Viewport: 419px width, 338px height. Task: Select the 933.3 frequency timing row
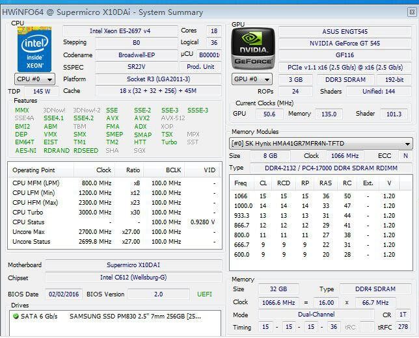tap(321, 215)
